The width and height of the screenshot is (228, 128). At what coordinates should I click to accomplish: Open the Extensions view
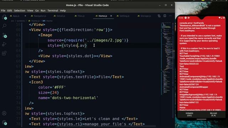[x=4, y=53]
